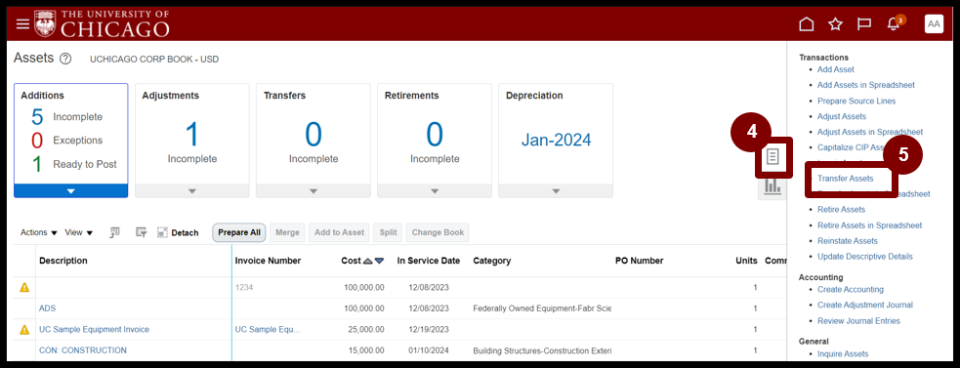Open the Favorites star icon
The height and width of the screenshot is (368, 960).
tap(835, 23)
